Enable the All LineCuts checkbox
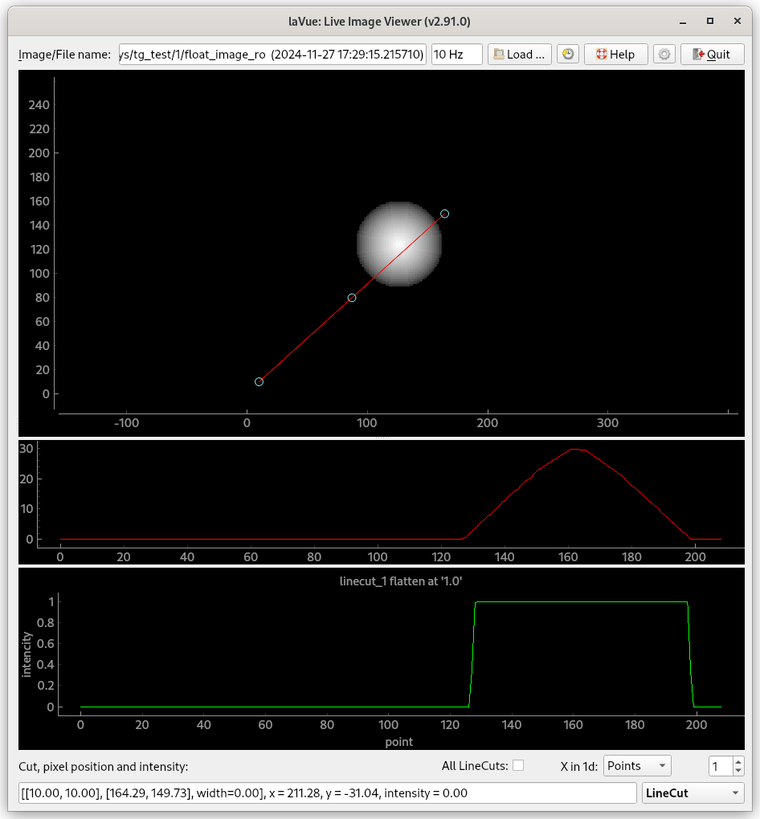Image resolution: width=760 pixels, height=819 pixels. click(517, 765)
